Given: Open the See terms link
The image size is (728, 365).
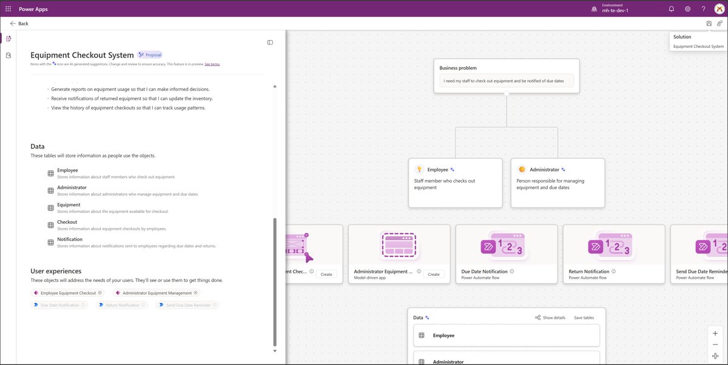Looking at the screenshot, I should click(212, 64).
